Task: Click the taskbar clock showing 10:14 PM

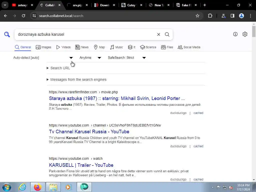Action: [x=243, y=187]
